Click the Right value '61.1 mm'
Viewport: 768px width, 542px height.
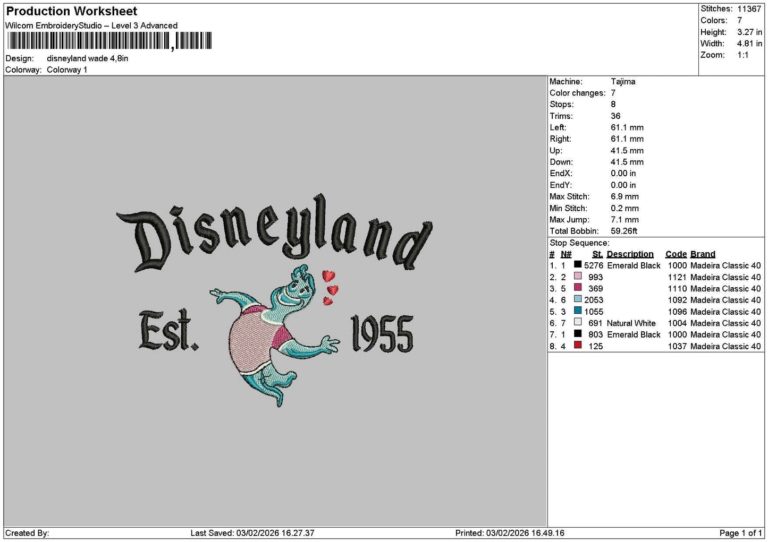627,139
